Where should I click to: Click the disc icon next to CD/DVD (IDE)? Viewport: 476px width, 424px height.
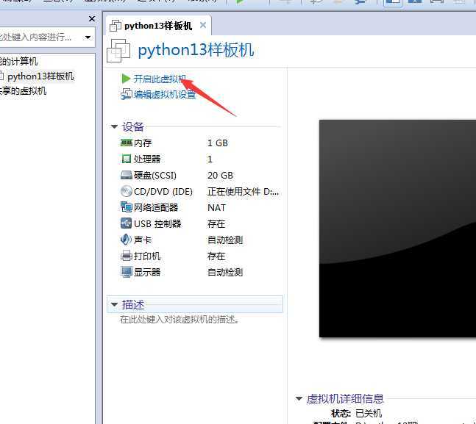(127, 191)
